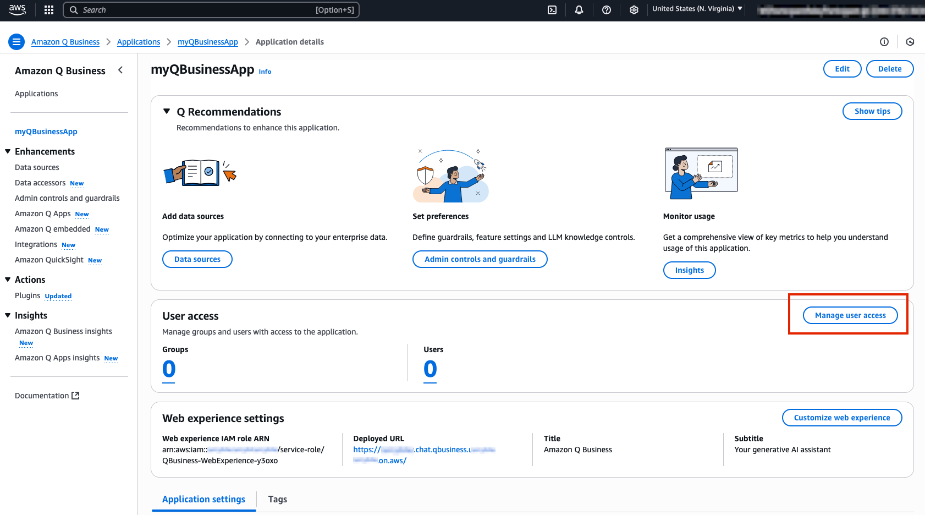Open the help question mark menu
Screen dimensions: 925x515
(x=607, y=10)
